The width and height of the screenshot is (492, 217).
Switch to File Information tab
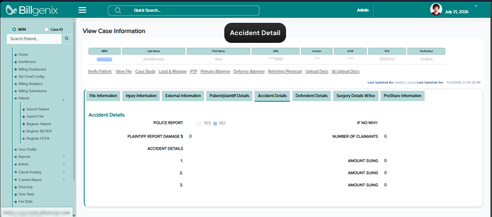pyautogui.click(x=103, y=96)
